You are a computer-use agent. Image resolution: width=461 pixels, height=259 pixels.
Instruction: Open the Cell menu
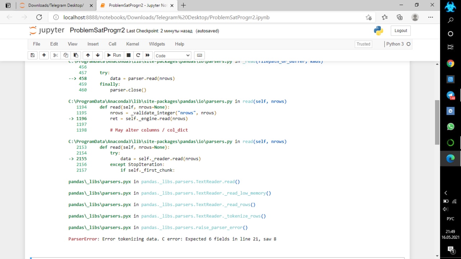112,44
